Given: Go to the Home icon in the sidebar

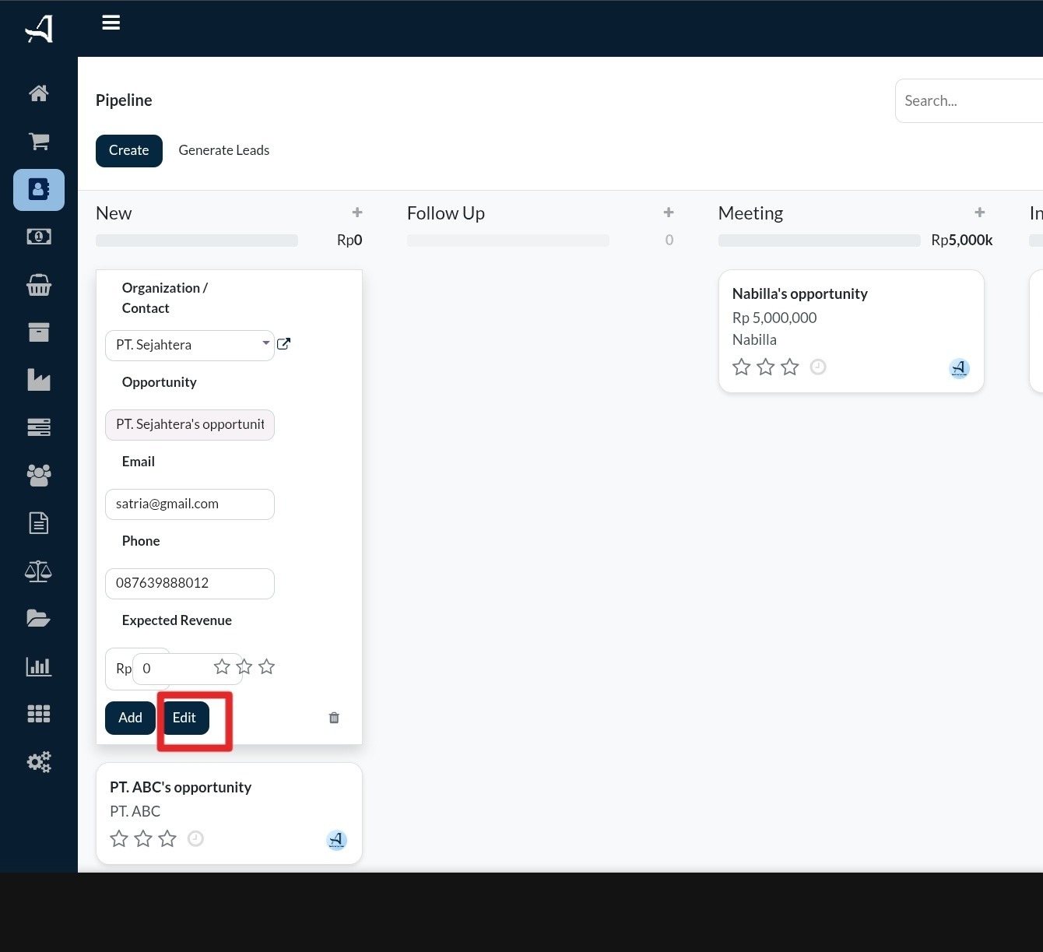Looking at the screenshot, I should tap(39, 93).
